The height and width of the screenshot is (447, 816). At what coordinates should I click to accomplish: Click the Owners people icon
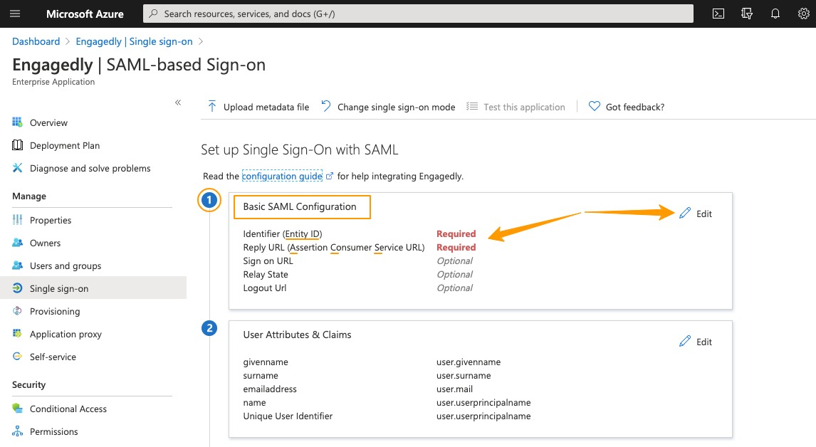pyautogui.click(x=17, y=243)
